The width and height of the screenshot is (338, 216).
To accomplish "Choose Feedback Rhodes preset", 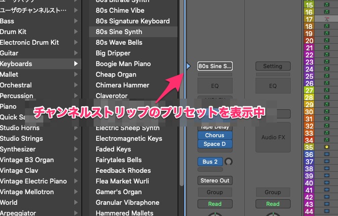I will (133, 170).
